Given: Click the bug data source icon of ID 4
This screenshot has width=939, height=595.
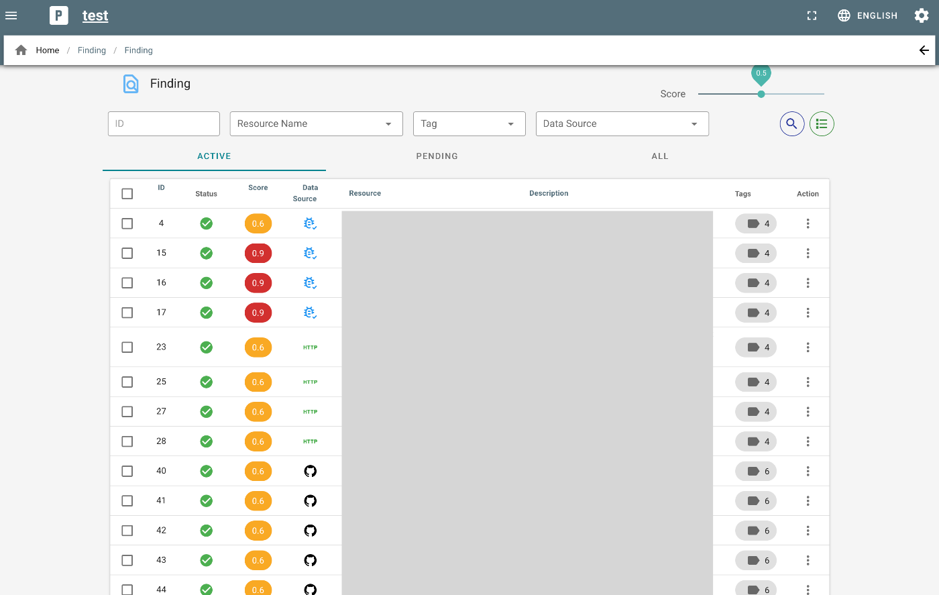Looking at the screenshot, I should pos(310,223).
